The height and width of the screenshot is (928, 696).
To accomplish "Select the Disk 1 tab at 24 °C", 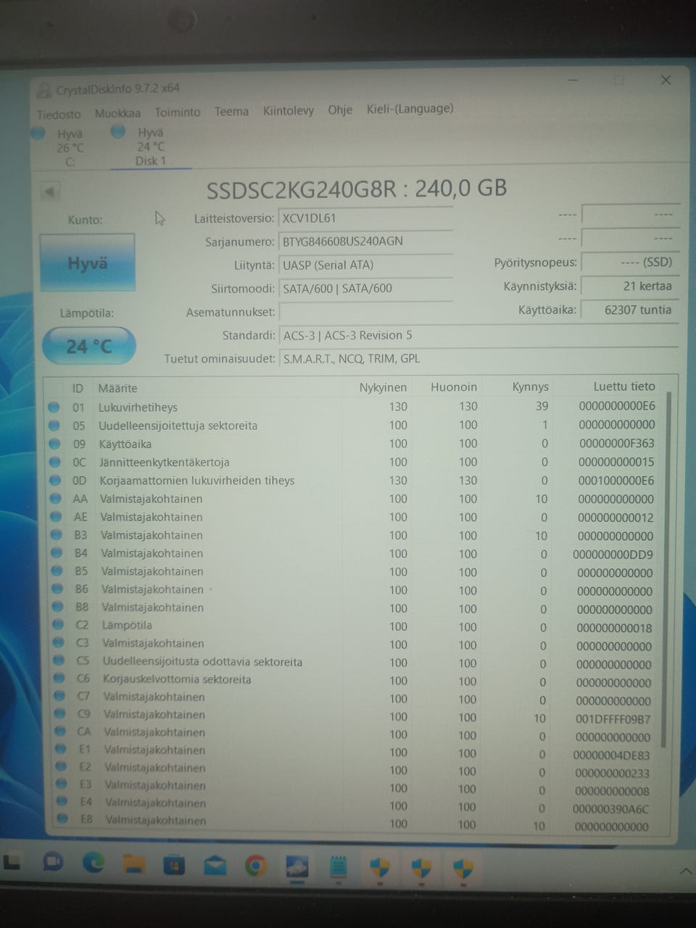I will click(149, 146).
